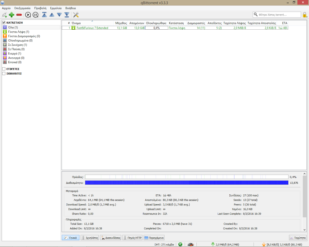Click the pause toolbar button

[x=35, y=15]
